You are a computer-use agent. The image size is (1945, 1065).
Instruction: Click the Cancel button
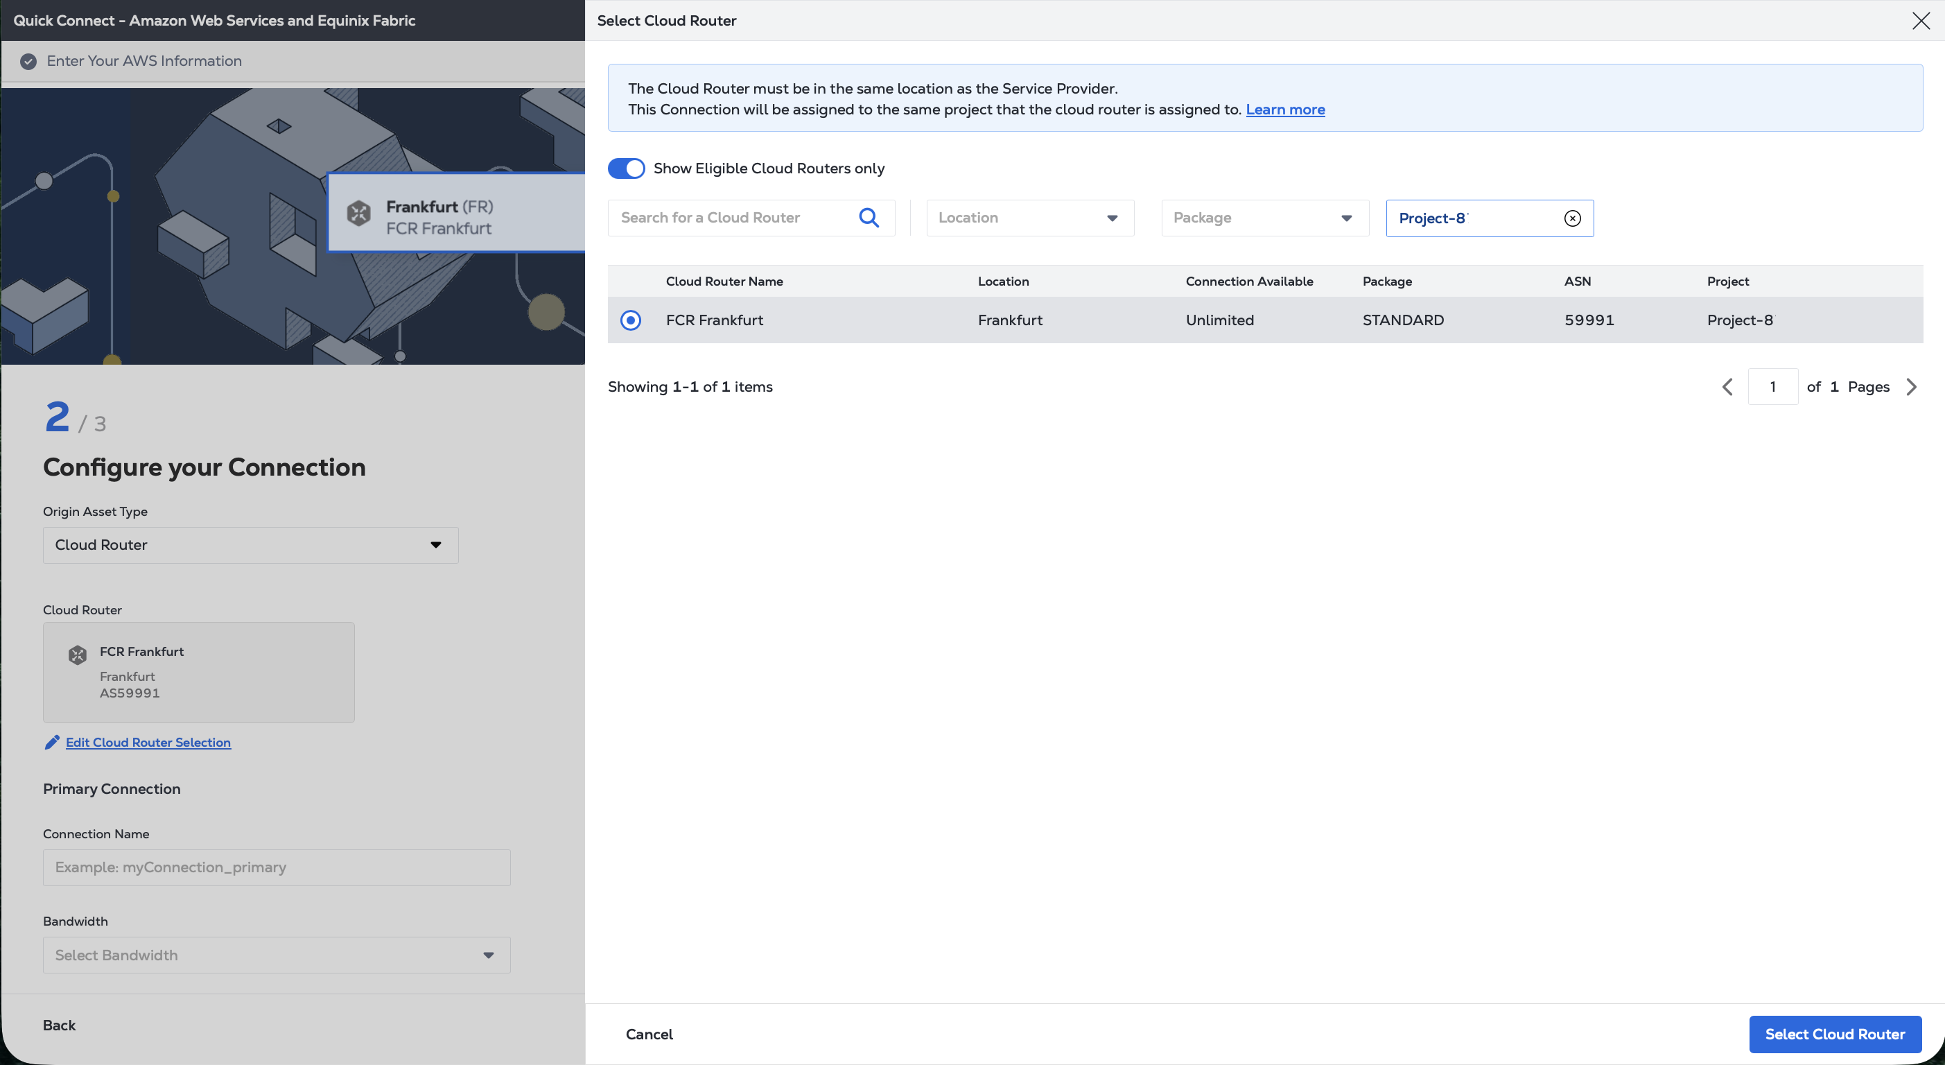click(649, 1034)
